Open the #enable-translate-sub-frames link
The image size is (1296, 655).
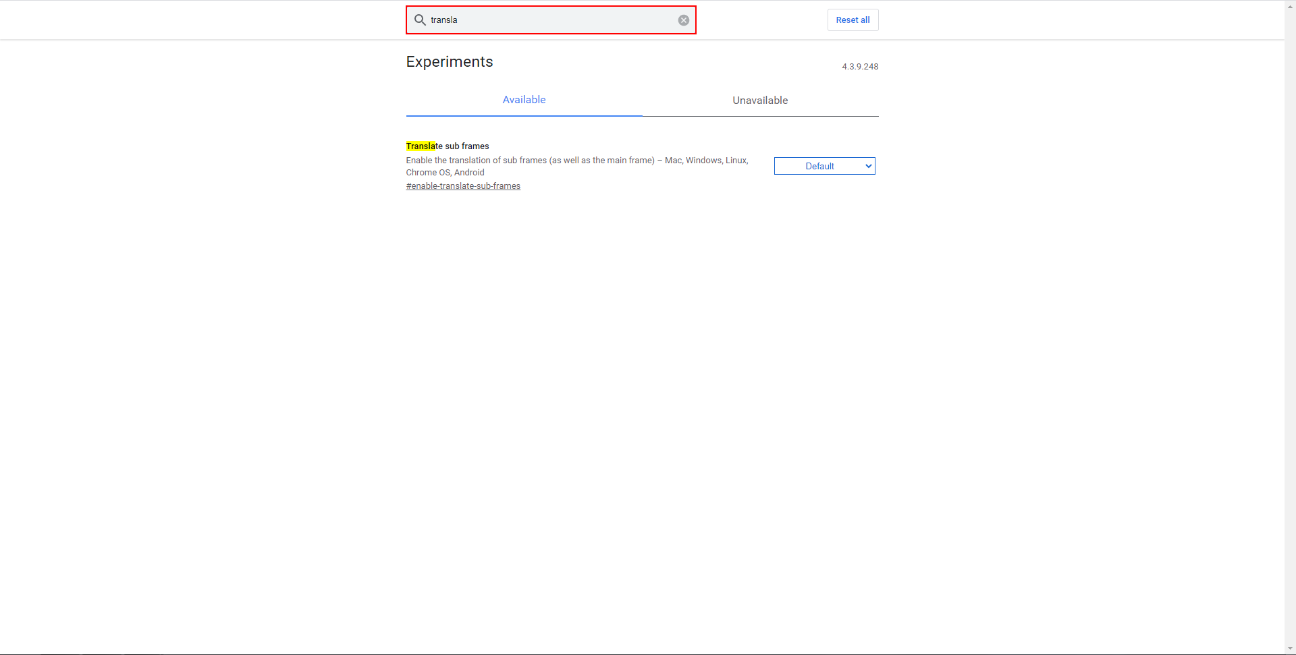point(463,186)
